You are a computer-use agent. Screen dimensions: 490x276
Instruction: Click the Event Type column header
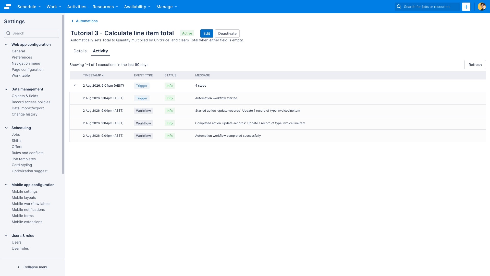tap(143, 75)
